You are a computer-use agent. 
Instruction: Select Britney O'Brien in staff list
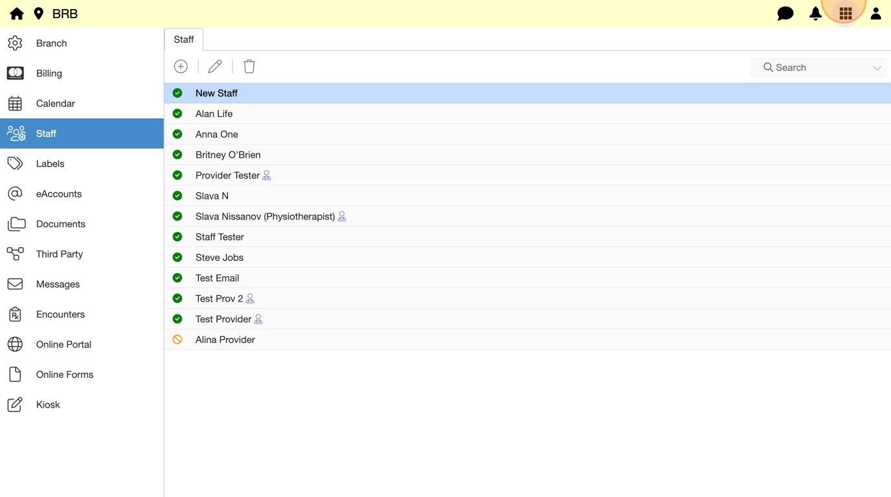tap(228, 155)
